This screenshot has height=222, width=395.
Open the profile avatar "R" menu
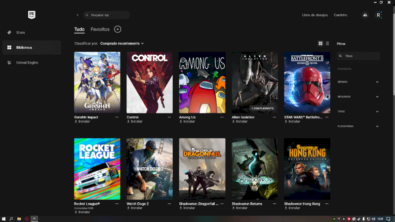[x=378, y=15]
